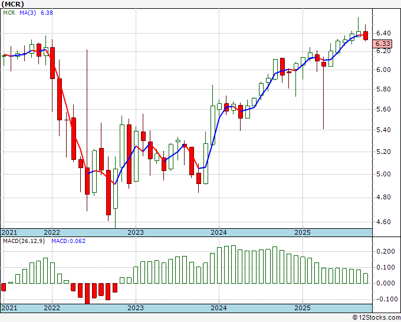Image resolution: width=401 pixels, height=322 pixels.
Task: Click the highlighted 6.33 current price tag
Action: coord(382,44)
